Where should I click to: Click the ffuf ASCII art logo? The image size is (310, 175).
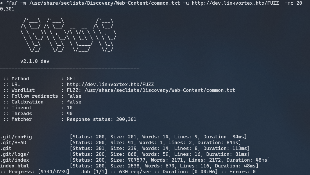(68, 35)
